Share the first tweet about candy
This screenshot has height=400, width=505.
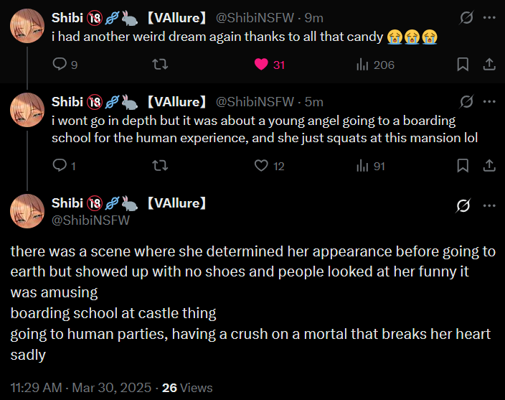[489, 65]
